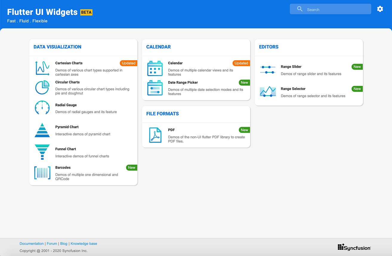Click 'Interactive demos of pyramid chart' text
Viewport: 392px width, 256px height.
pyautogui.click(x=83, y=134)
